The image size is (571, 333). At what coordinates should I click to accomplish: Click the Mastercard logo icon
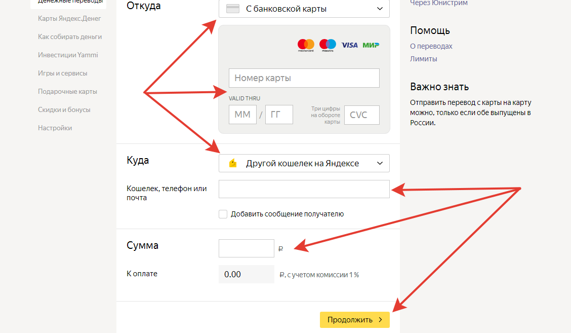click(306, 45)
